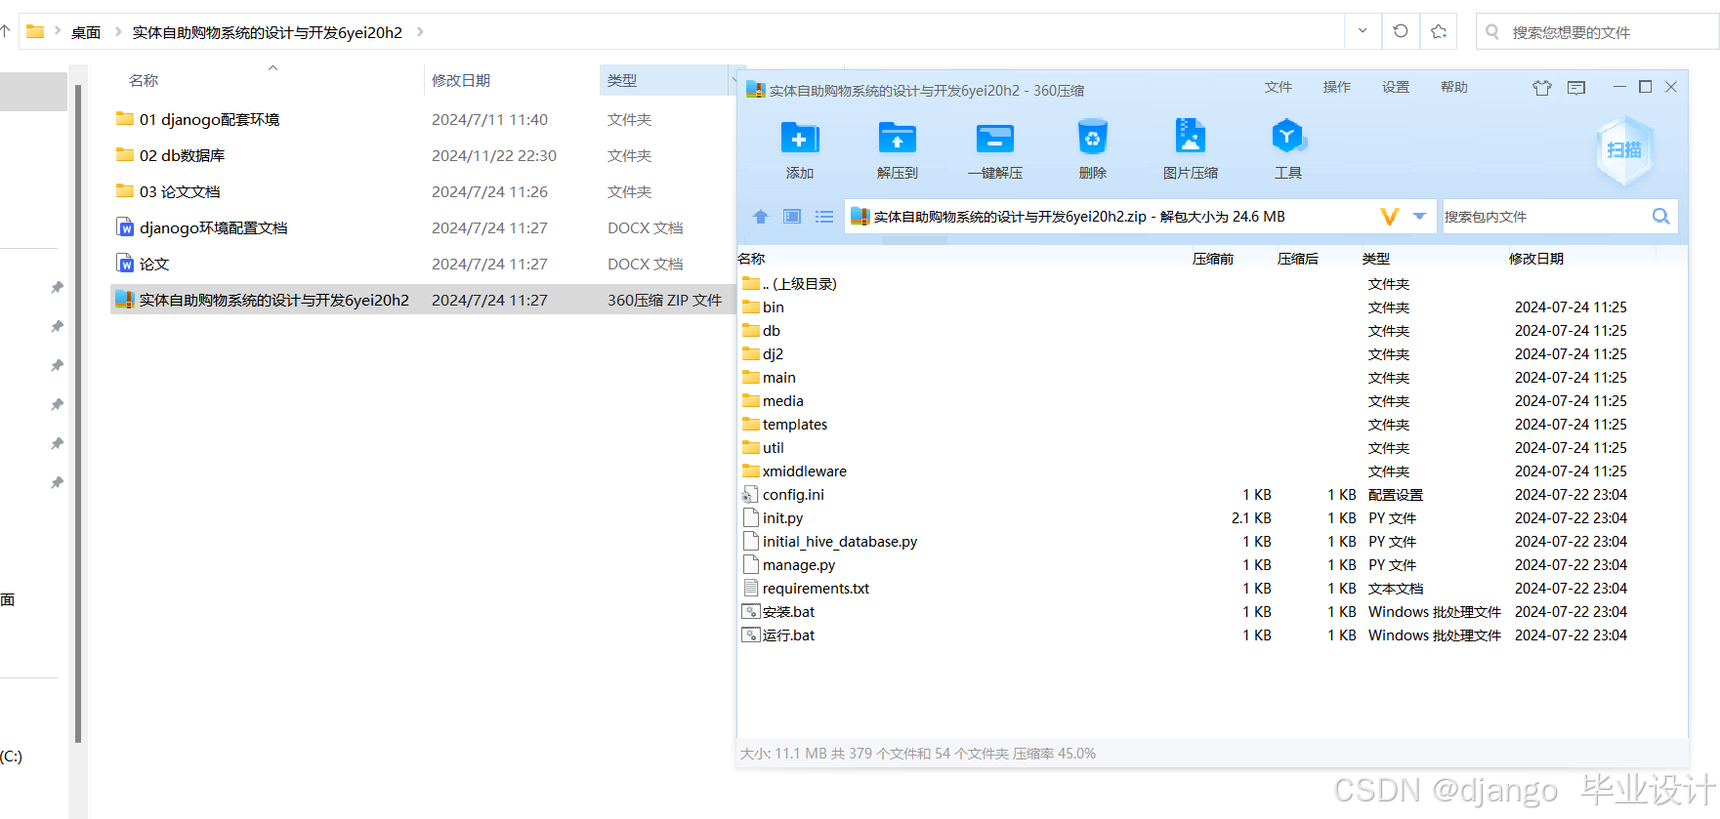Select the 运行.bat file icon
The image size is (1720, 819).
[750, 635]
